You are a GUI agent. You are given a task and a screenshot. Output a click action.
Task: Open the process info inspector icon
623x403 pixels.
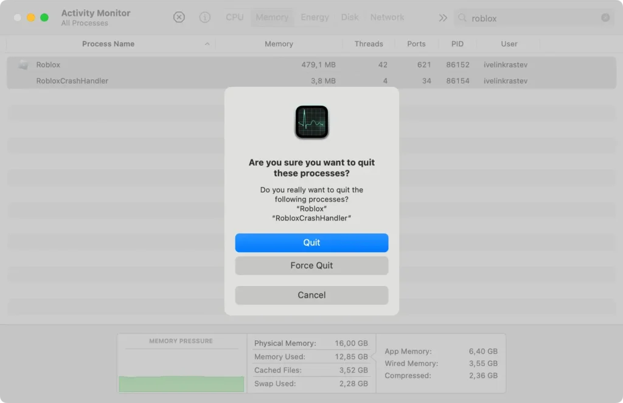coord(204,18)
